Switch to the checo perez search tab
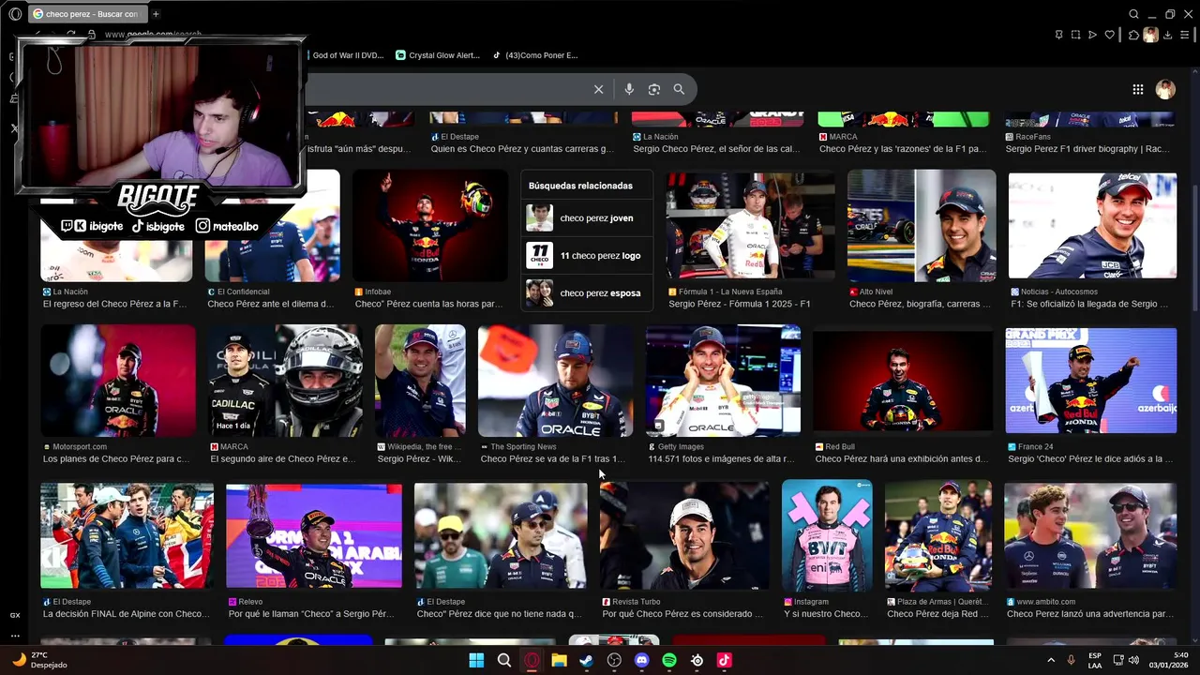The width and height of the screenshot is (1200, 675). click(x=89, y=14)
